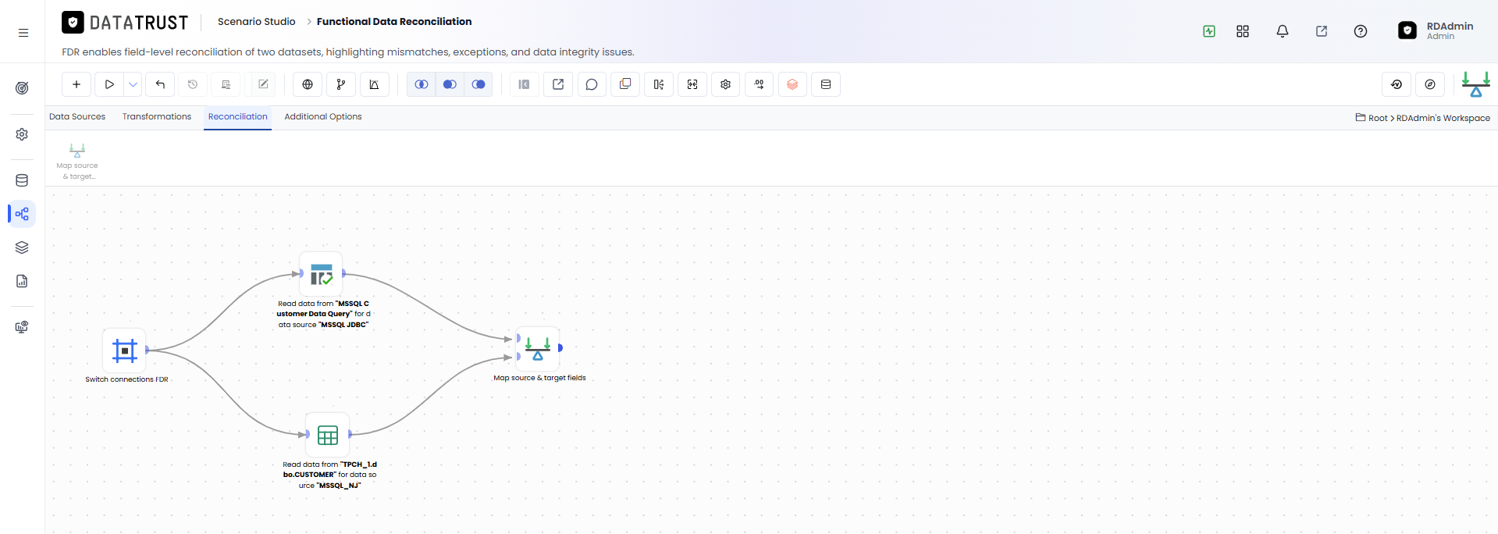Viewport: 1498px width, 534px height.
Task: Go to Scenario Studio breadcrumb
Action: (x=256, y=22)
